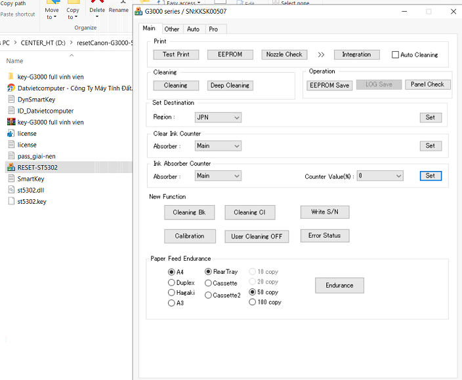
Task: Click the st5302.key file icon
Action: point(11,201)
